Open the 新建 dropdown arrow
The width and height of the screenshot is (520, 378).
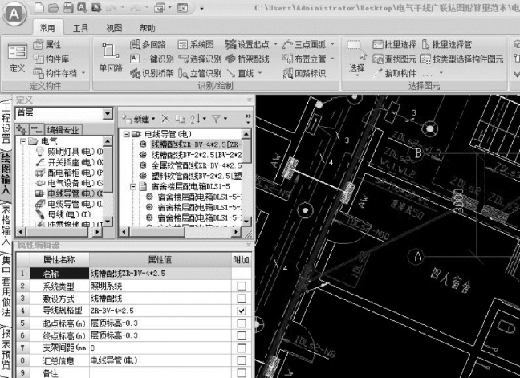(152, 118)
